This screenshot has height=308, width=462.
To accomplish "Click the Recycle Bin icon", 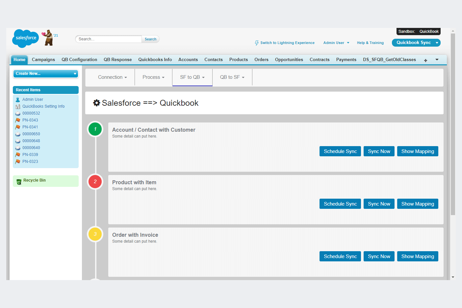I will 19,181.
